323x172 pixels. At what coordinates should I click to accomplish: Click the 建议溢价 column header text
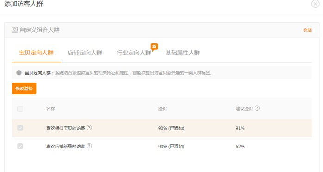(244, 108)
